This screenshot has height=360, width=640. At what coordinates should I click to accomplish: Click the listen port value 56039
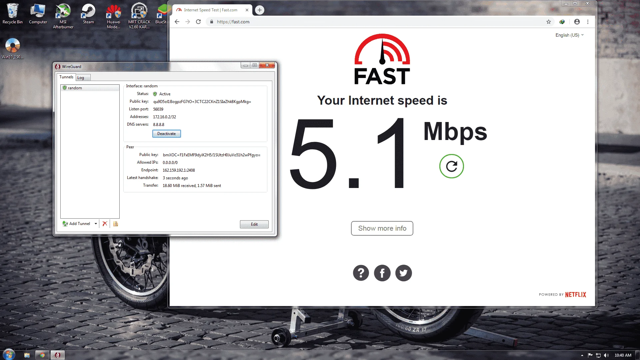158,109
